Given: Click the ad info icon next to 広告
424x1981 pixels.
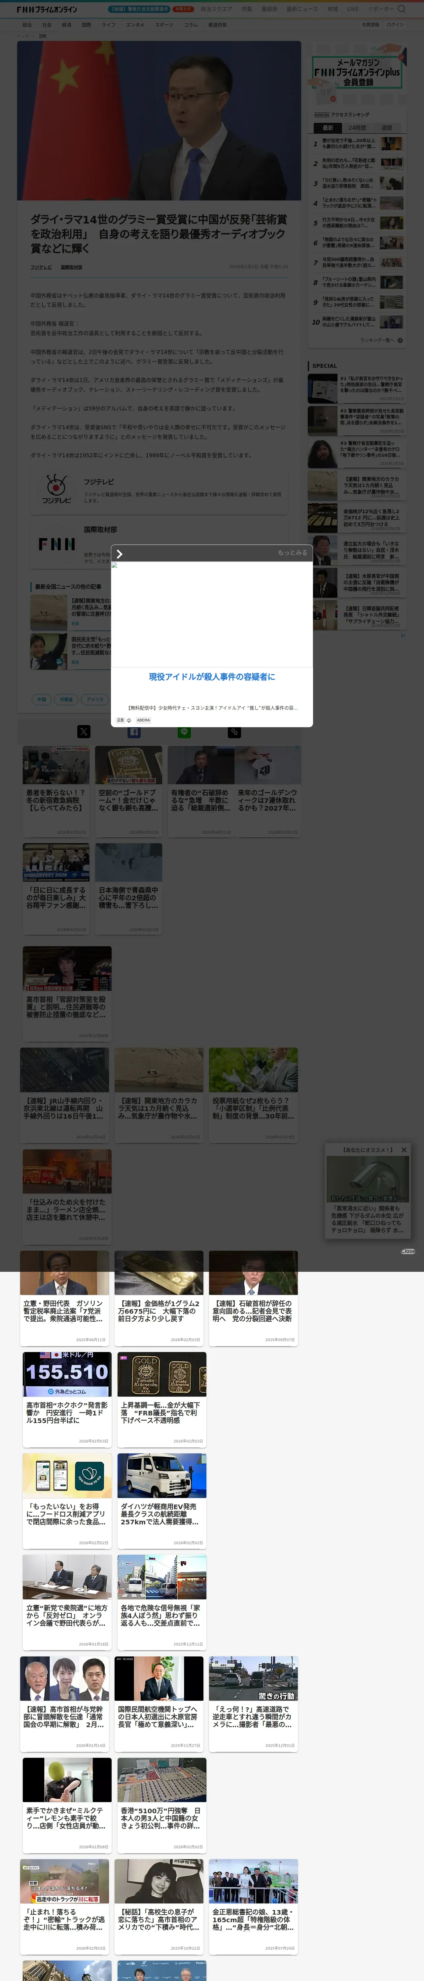Looking at the screenshot, I should pos(128,720).
